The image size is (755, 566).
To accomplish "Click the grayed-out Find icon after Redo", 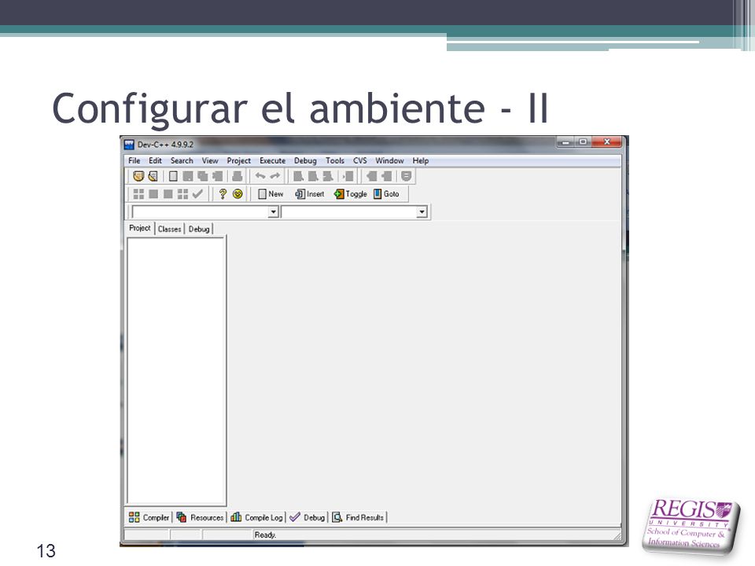I will pos(299,176).
